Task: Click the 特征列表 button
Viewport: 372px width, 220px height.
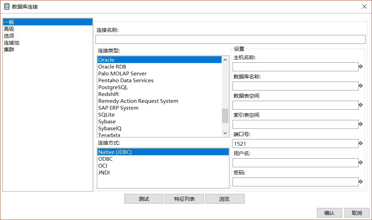Action: (184, 199)
